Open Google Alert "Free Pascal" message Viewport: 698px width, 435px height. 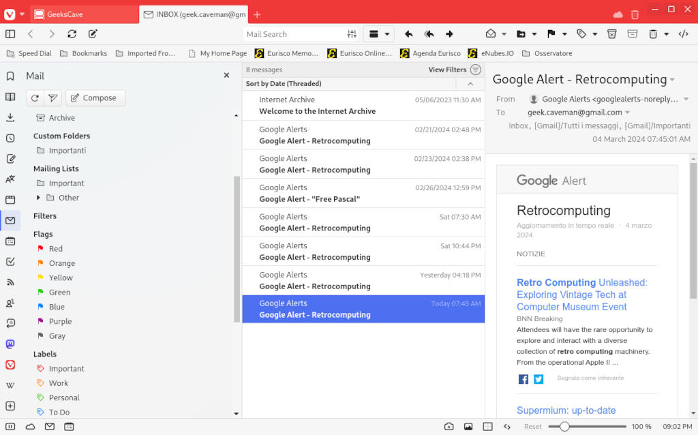point(363,193)
